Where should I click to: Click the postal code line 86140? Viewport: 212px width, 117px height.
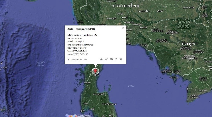click(x=77, y=48)
